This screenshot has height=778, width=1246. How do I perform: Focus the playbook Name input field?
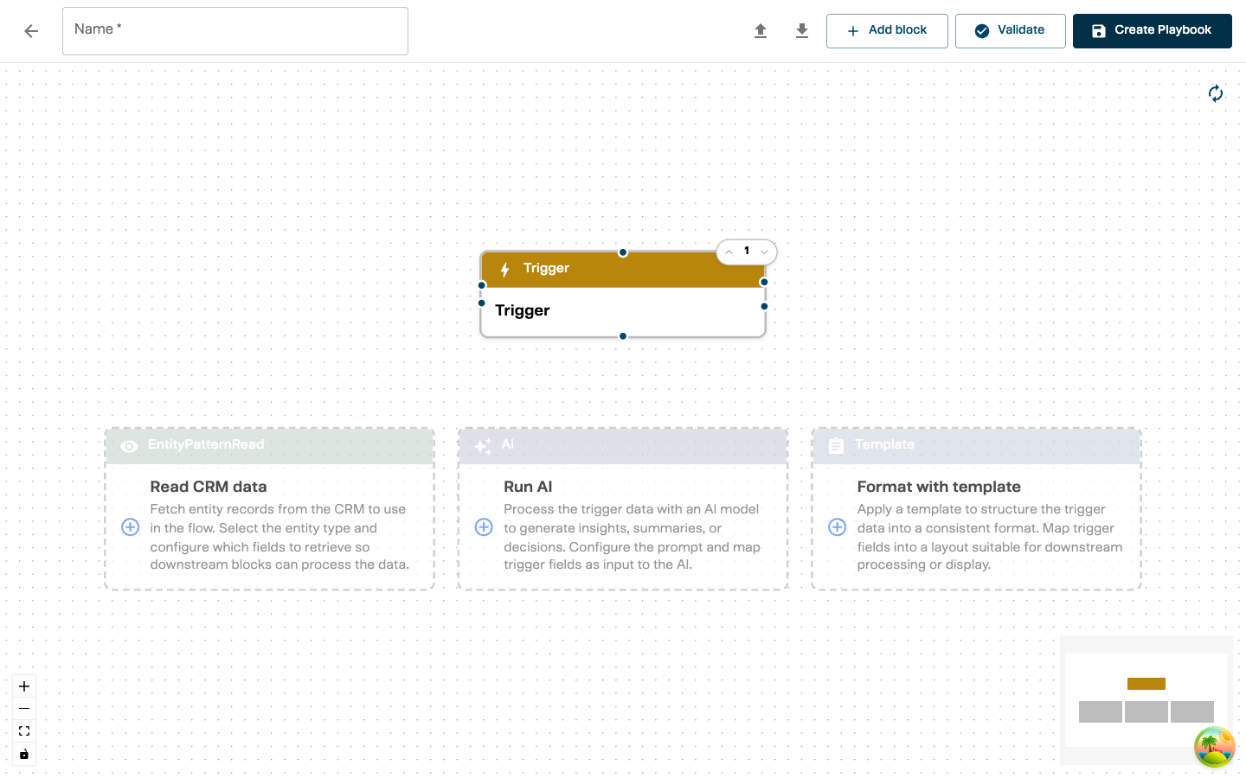tap(235, 31)
